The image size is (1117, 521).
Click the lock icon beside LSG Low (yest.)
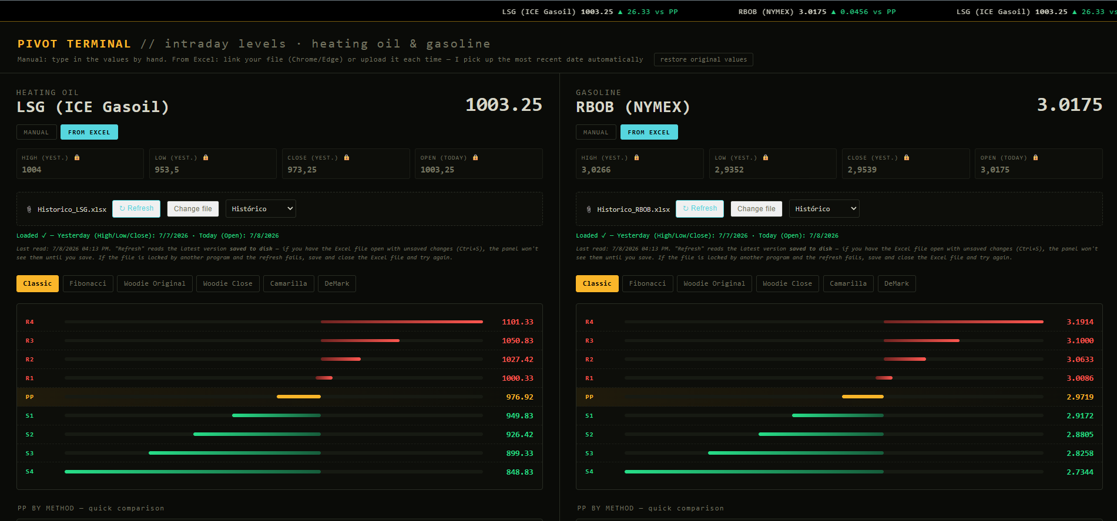point(206,158)
